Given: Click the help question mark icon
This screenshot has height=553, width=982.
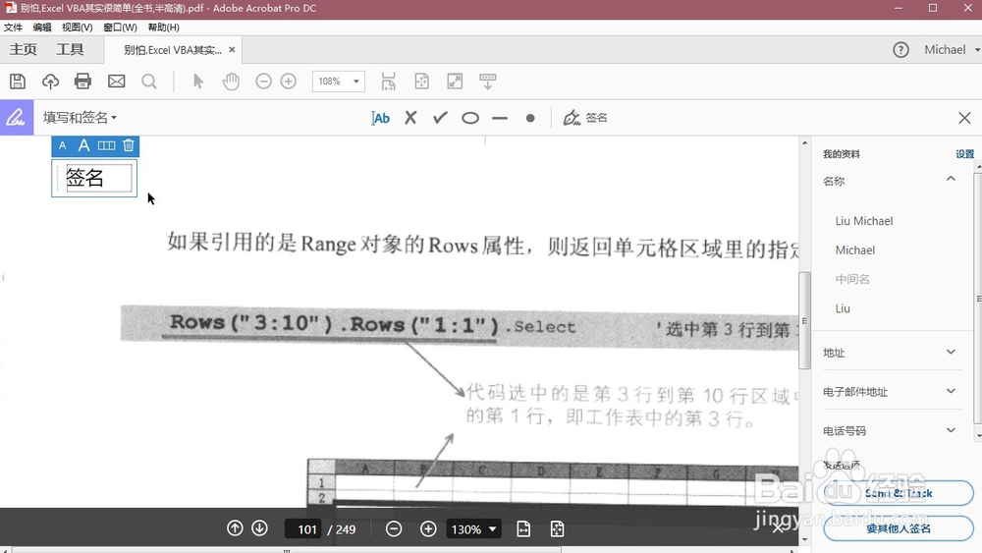Looking at the screenshot, I should (x=900, y=50).
